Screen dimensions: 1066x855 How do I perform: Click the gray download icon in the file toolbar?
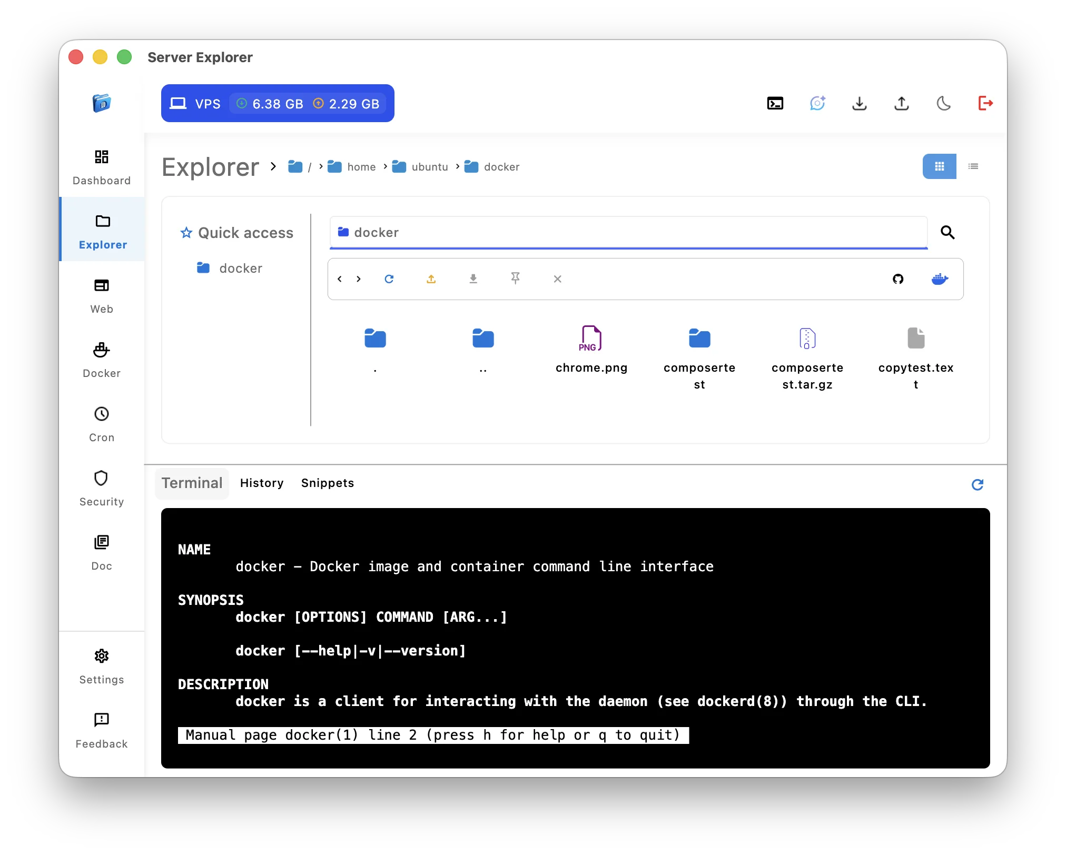pyautogui.click(x=473, y=279)
